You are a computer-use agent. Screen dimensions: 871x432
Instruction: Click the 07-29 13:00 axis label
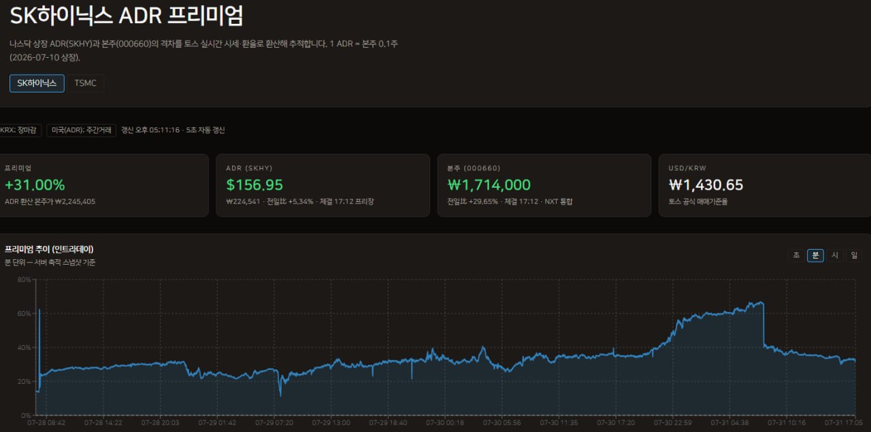[331, 422]
